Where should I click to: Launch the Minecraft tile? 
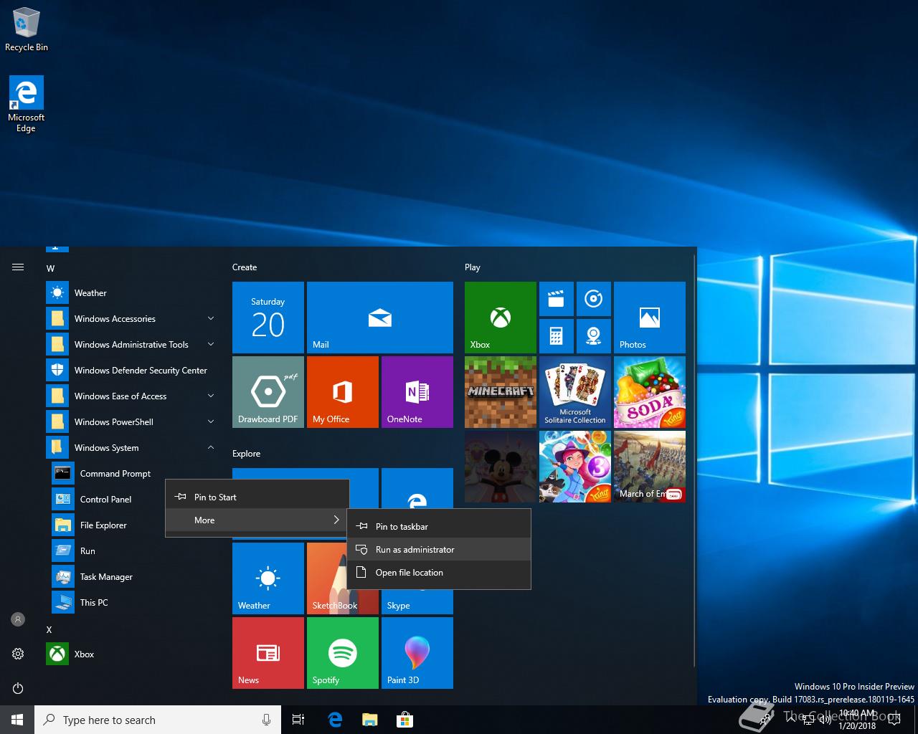(501, 392)
